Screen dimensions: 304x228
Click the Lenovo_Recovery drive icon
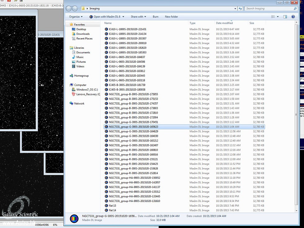(74, 94)
